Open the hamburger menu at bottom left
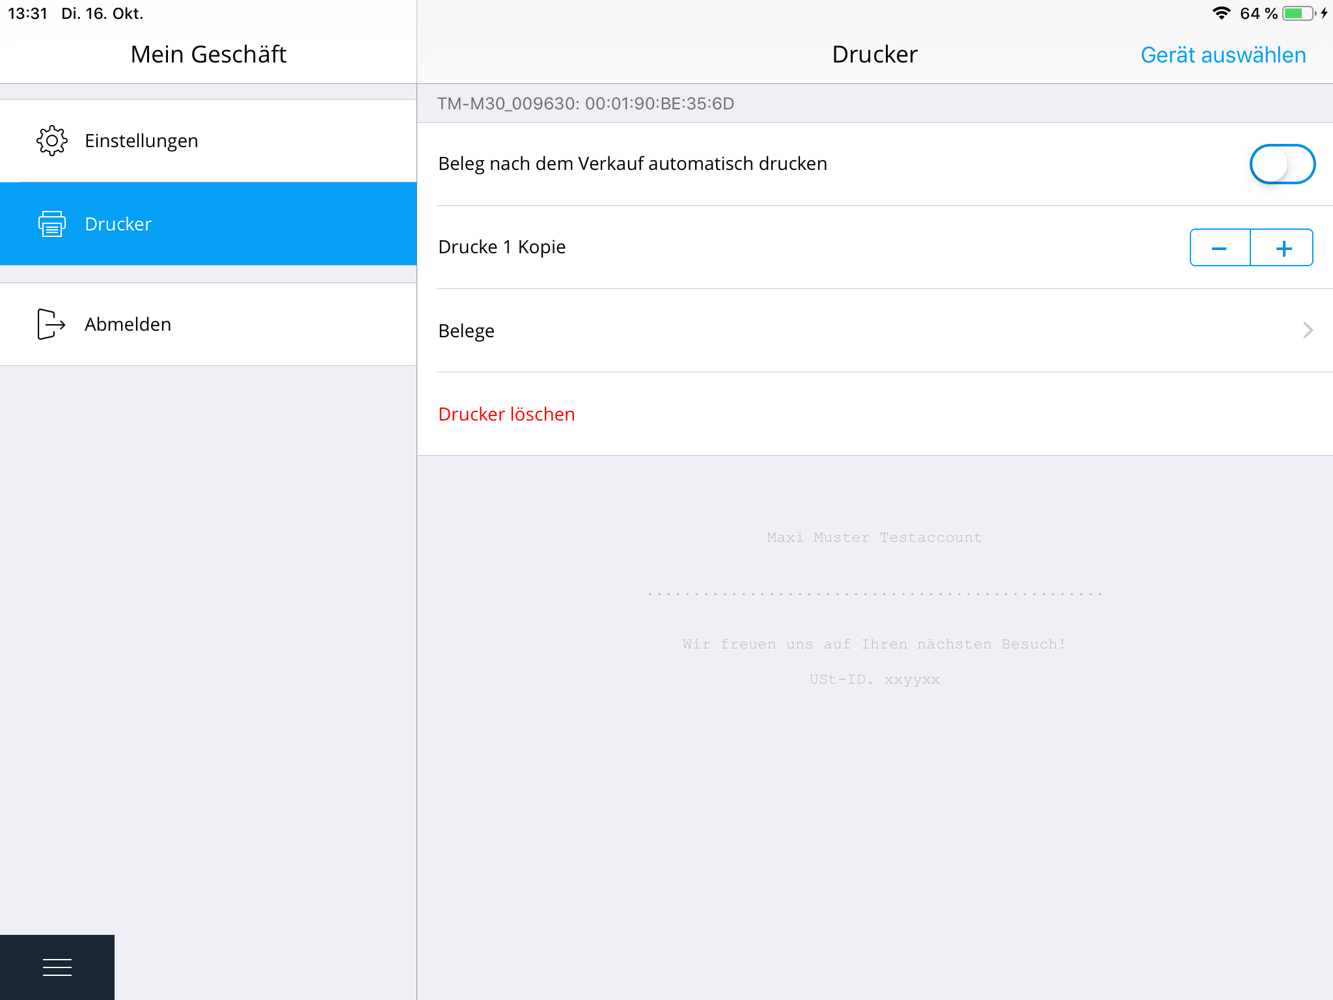Image resolution: width=1333 pixels, height=1000 pixels. click(x=57, y=967)
